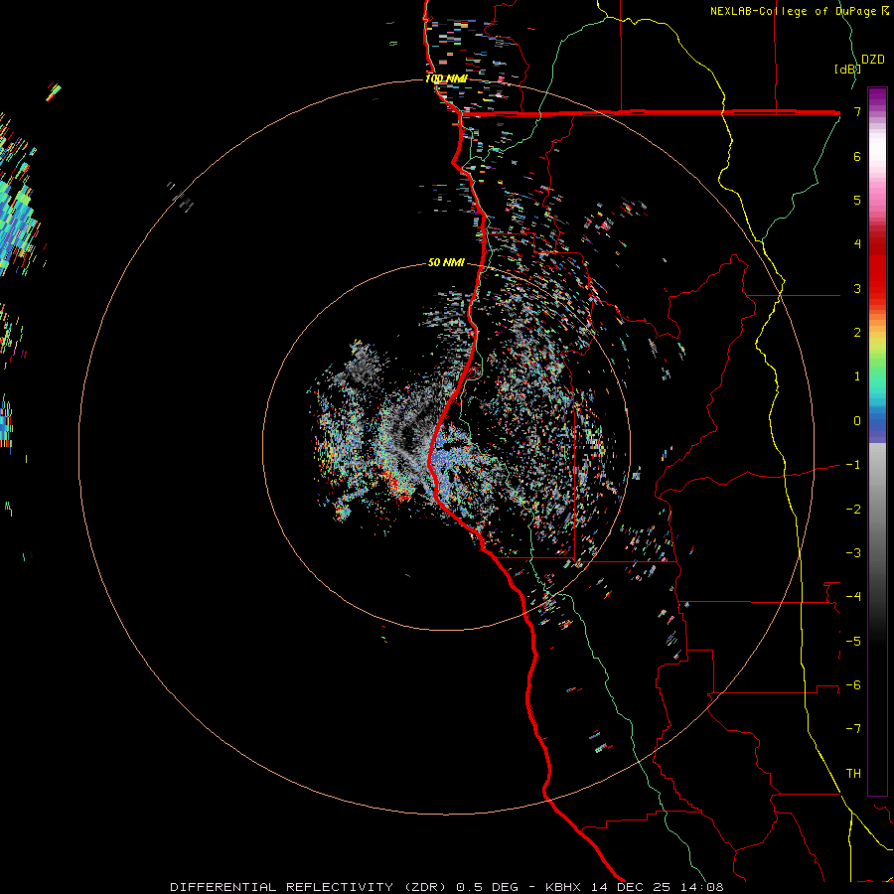Click the red band of the color bar

pos(877,267)
